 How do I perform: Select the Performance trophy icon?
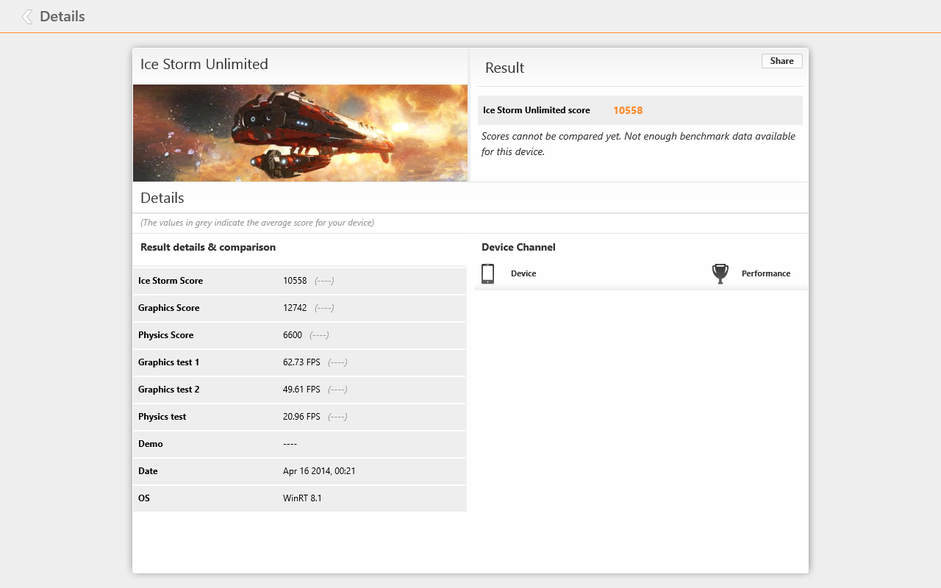pos(720,273)
